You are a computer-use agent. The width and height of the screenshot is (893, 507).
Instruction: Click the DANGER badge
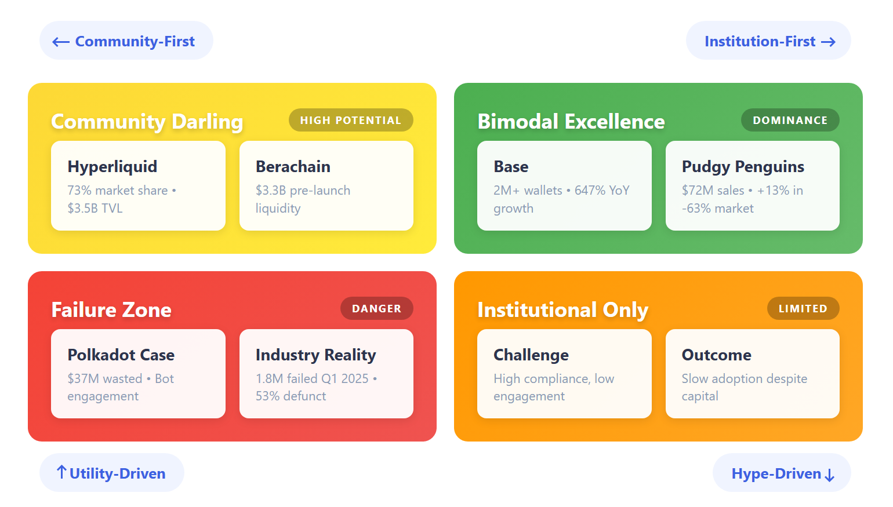[x=376, y=308]
